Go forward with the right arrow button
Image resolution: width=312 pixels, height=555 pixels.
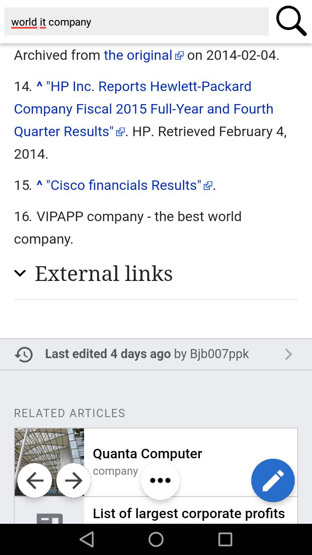pyautogui.click(x=74, y=480)
